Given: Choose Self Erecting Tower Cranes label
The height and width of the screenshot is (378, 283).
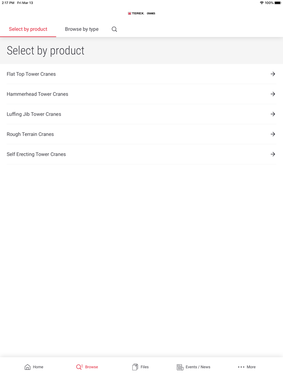Looking at the screenshot, I should coord(36,154).
